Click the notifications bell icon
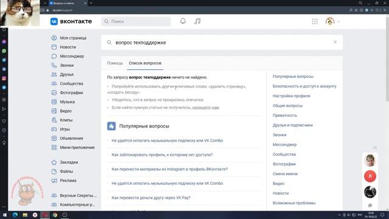Viewport: 389px width, 219px height. (x=183, y=21)
